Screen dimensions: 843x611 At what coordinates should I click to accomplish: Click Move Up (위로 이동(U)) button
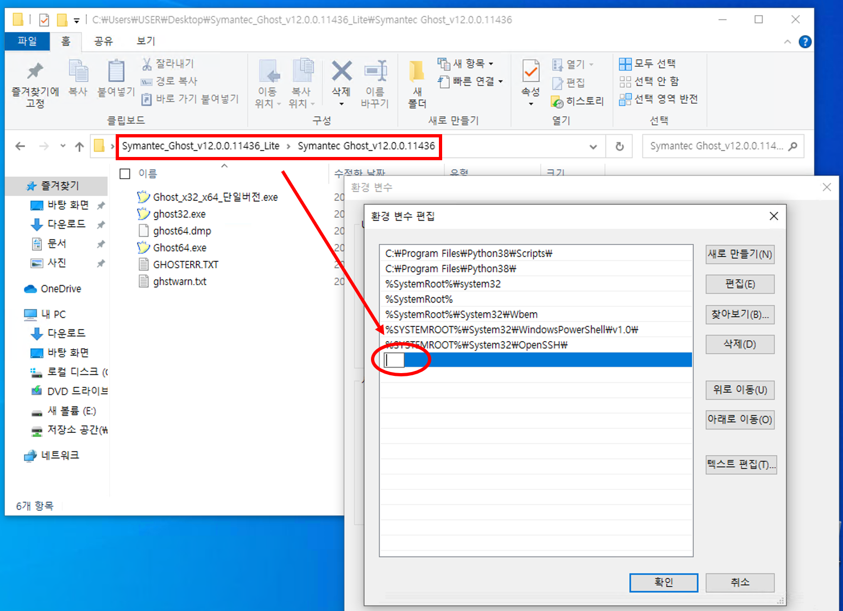click(740, 390)
